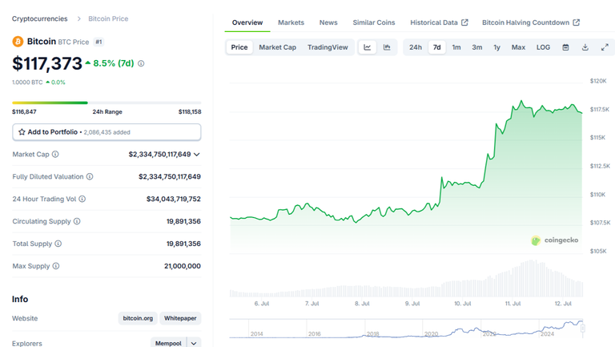Open the Similar Coins tab
Image resolution: width=615 pixels, height=347 pixels.
tap(374, 22)
